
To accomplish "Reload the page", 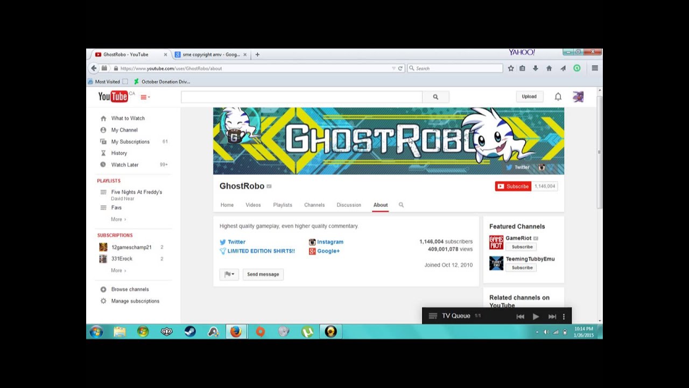I will coord(400,68).
